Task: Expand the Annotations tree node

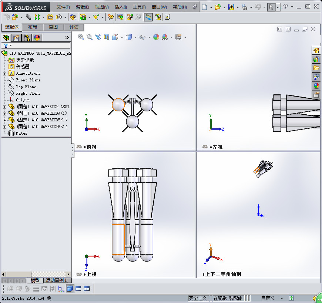Action: (4, 74)
